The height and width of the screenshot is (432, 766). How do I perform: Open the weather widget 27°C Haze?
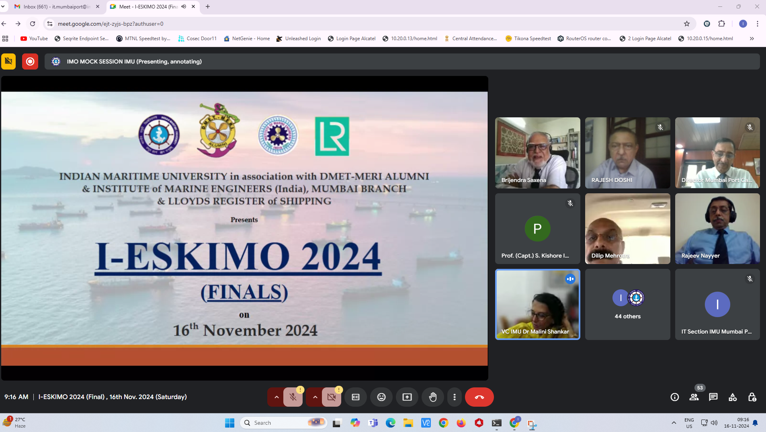[x=14, y=423]
